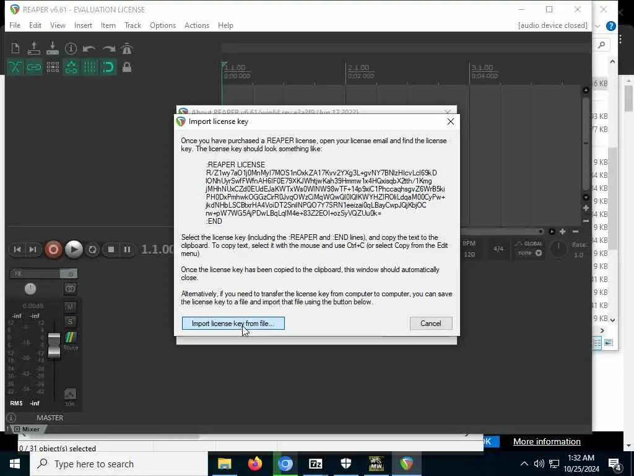Click Cancel in Import license key dialog
Viewport: 634px width, 476px height.
[x=431, y=324]
